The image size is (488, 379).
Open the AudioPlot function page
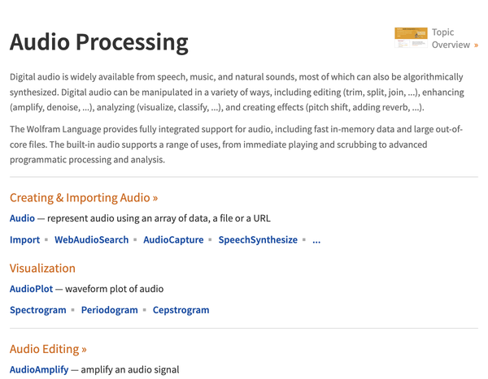pyautogui.click(x=31, y=289)
